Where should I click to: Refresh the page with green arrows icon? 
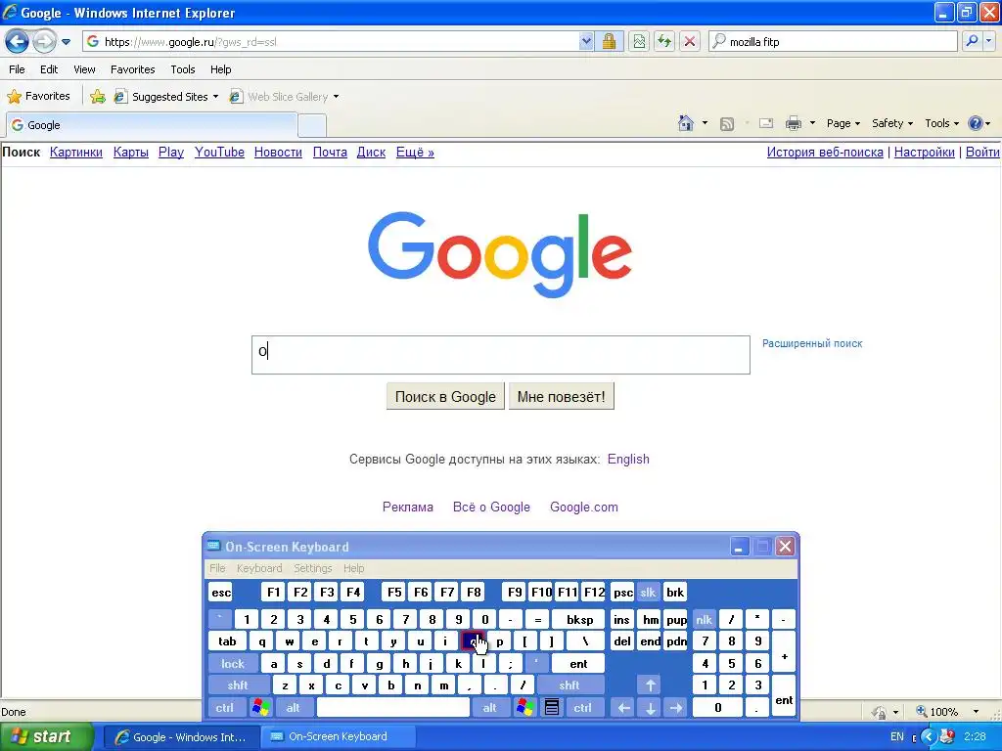click(x=664, y=41)
